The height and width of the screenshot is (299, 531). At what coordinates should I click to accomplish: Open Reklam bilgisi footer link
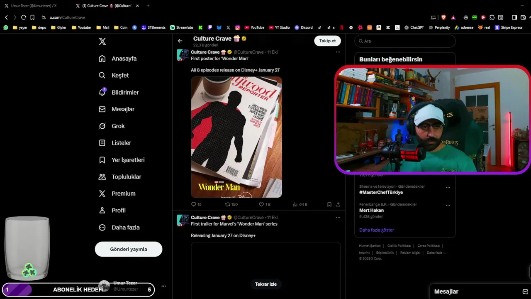(410, 252)
